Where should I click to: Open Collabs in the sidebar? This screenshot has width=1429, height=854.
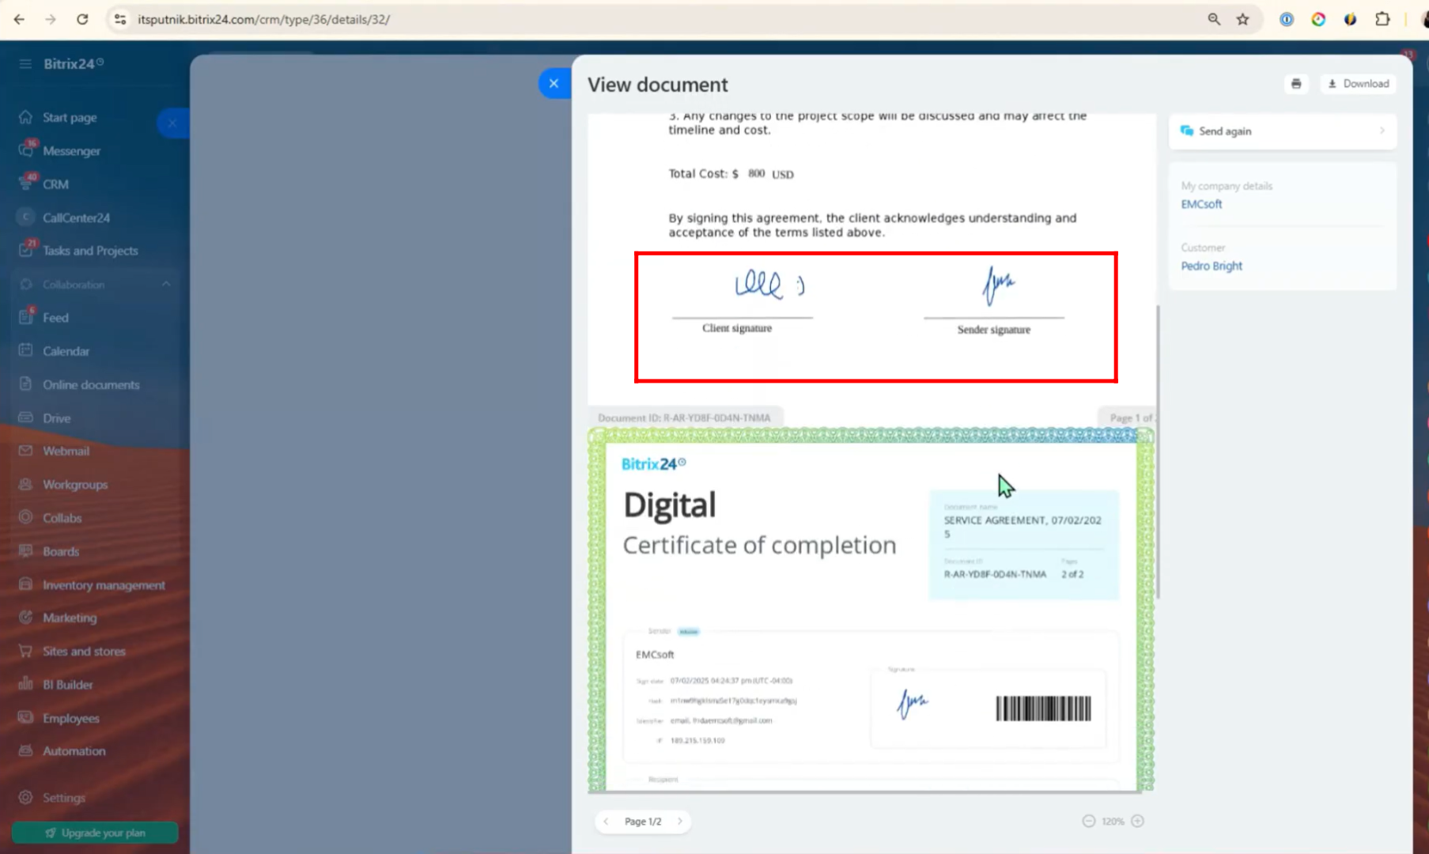(x=62, y=518)
